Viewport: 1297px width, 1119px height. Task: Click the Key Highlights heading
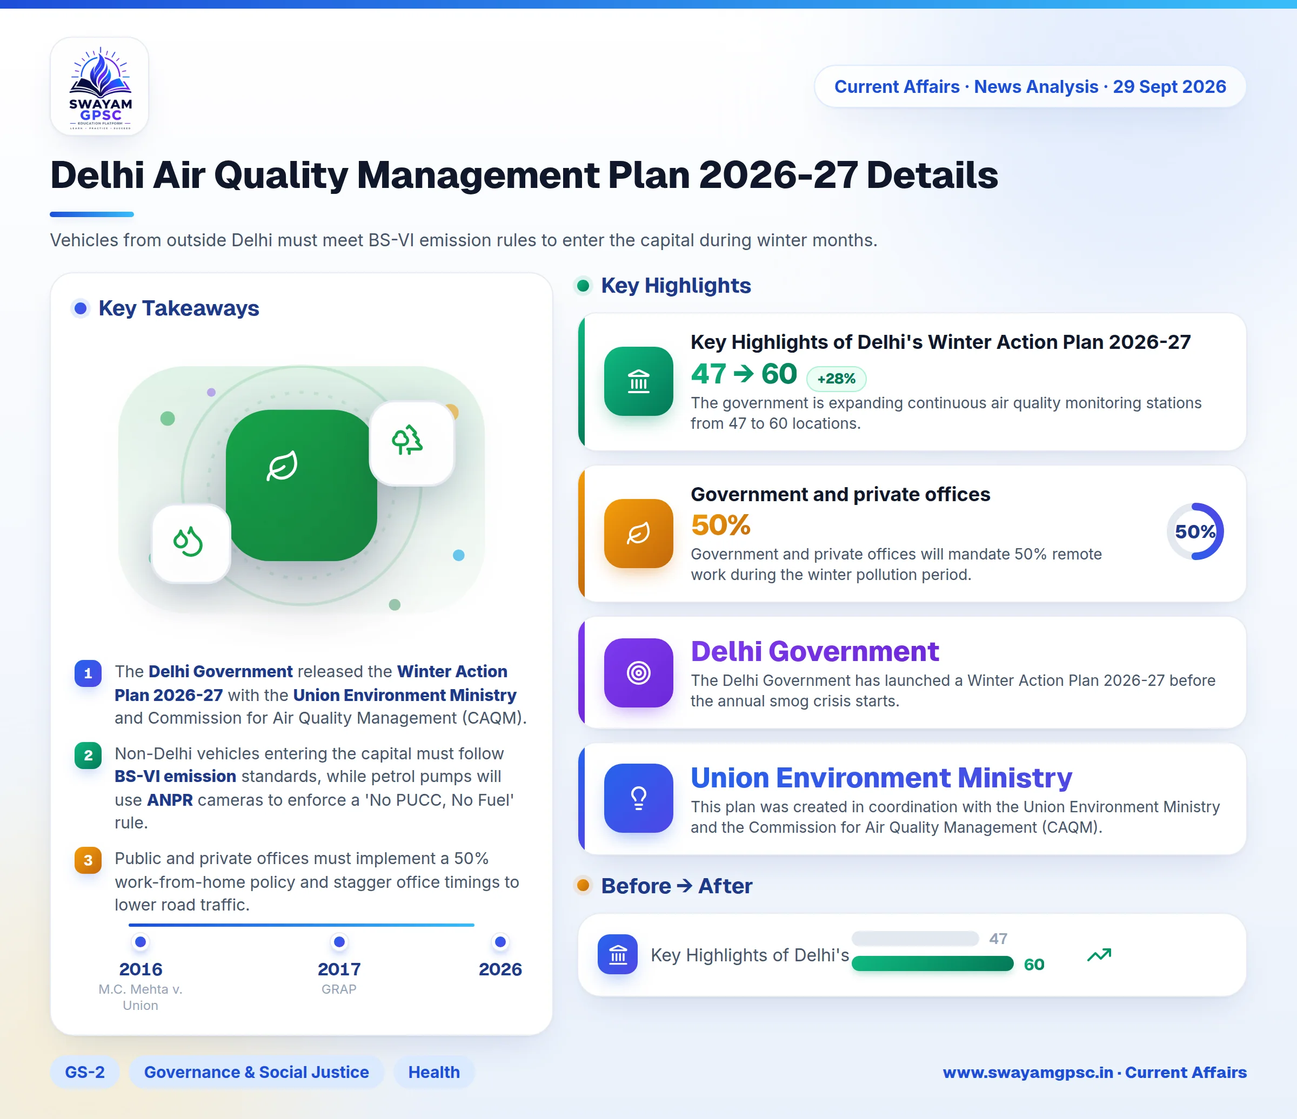(676, 285)
